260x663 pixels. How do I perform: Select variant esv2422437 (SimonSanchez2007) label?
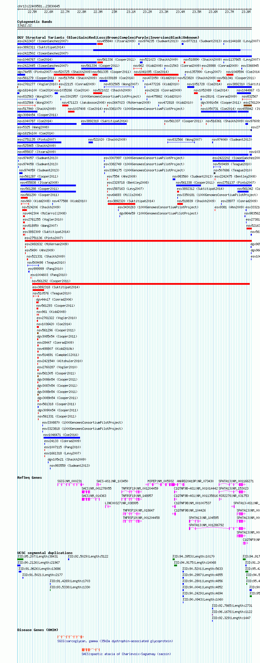coord(43,41)
